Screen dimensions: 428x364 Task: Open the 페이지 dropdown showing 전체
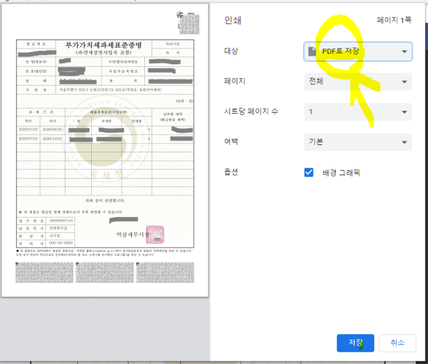click(358, 81)
